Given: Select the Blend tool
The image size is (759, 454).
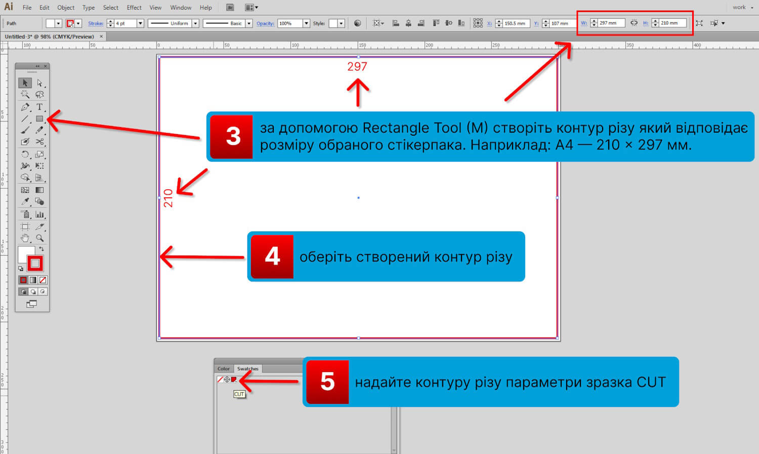Looking at the screenshot, I should pyautogui.click(x=39, y=202).
